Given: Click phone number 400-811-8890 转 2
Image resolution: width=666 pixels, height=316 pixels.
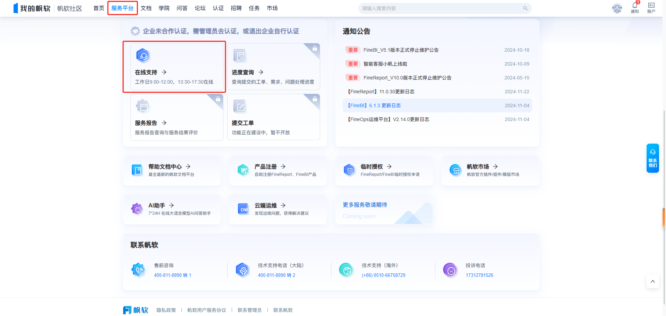Looking at the screenshot, I should (x=277, y=275).
